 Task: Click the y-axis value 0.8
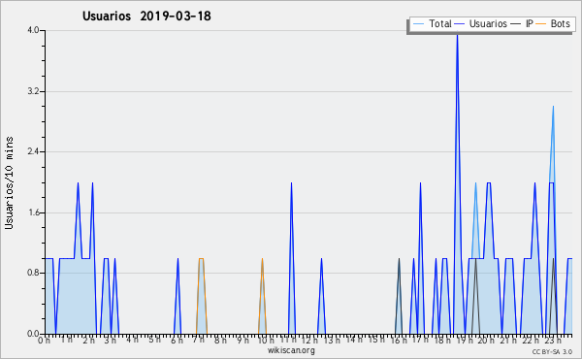tap(33, 274)
